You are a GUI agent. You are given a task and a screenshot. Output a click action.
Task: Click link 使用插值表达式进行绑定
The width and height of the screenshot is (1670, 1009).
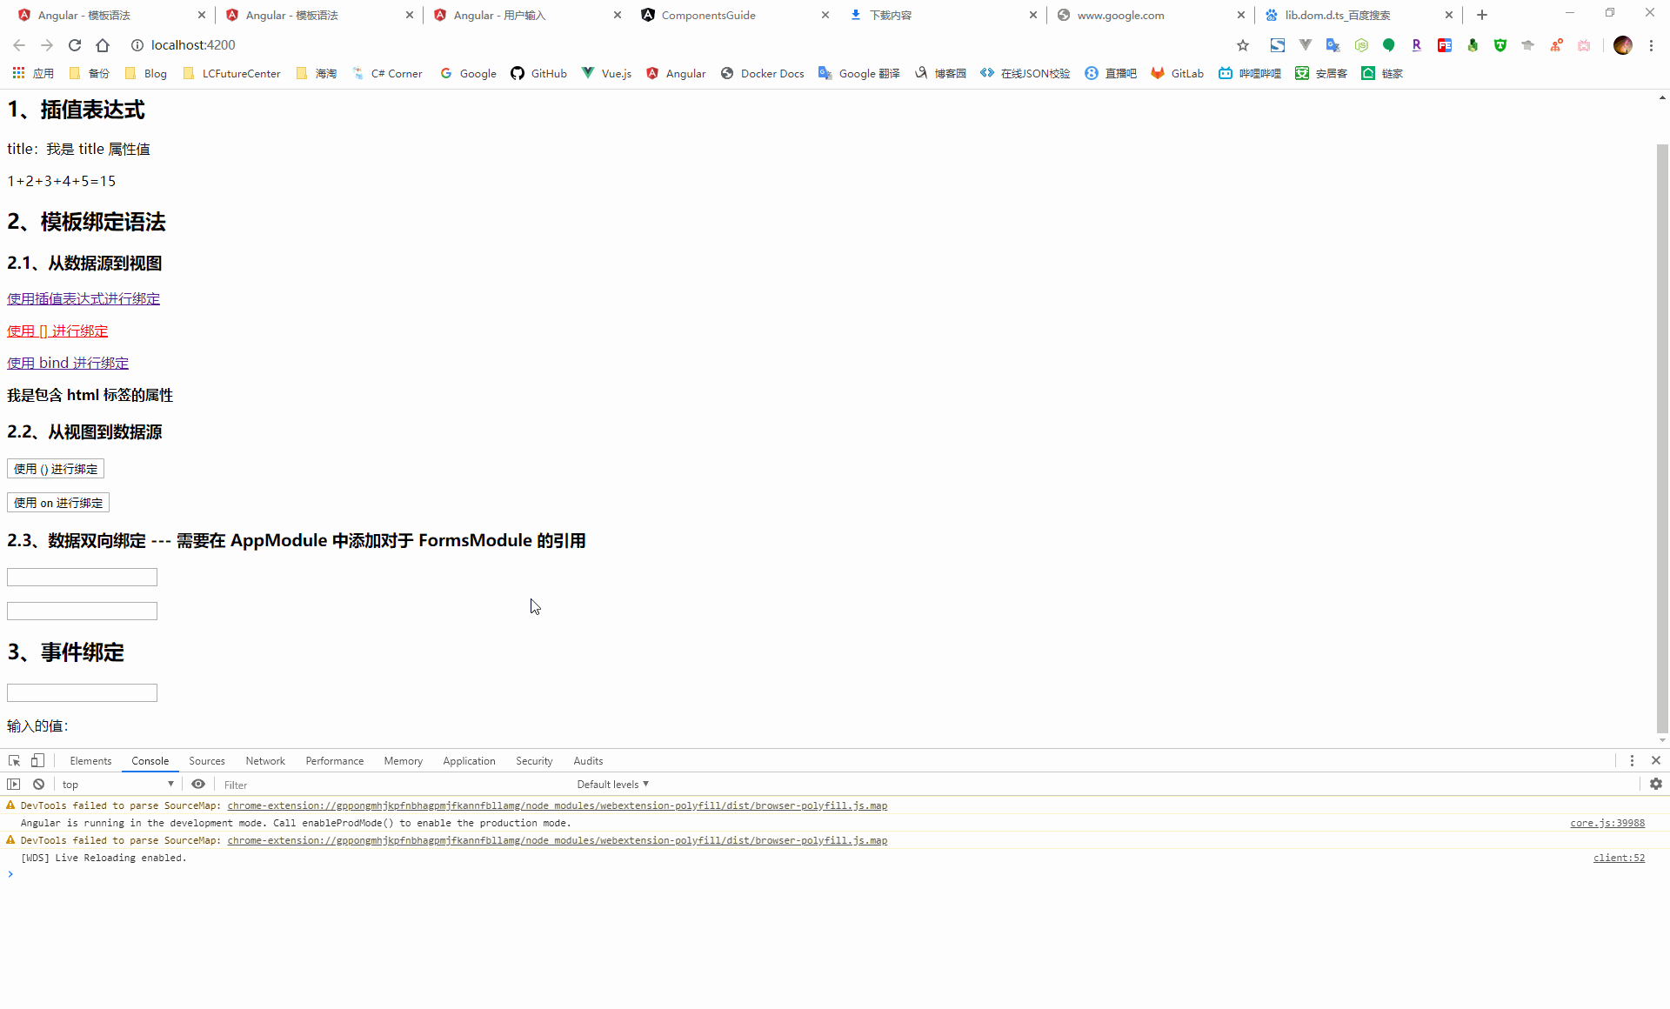[83, 298]
